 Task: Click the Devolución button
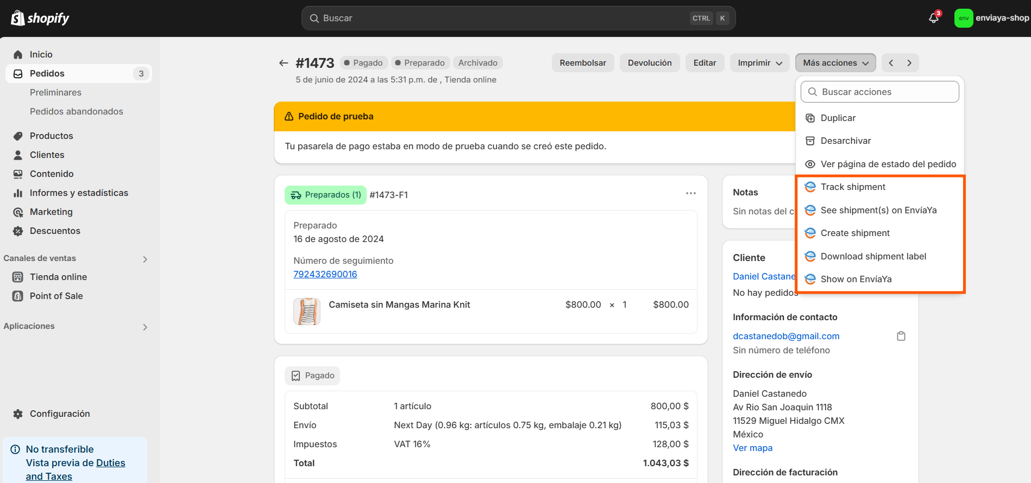[x=650, y=63]
